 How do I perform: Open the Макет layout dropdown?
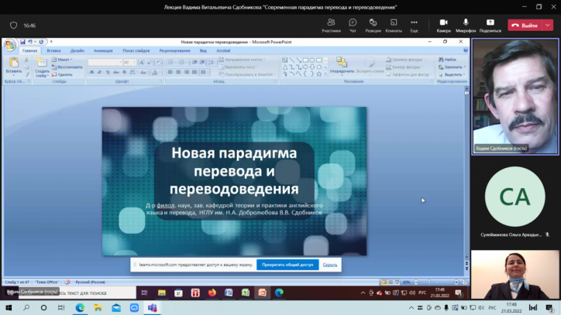click(x=63, y=60)
